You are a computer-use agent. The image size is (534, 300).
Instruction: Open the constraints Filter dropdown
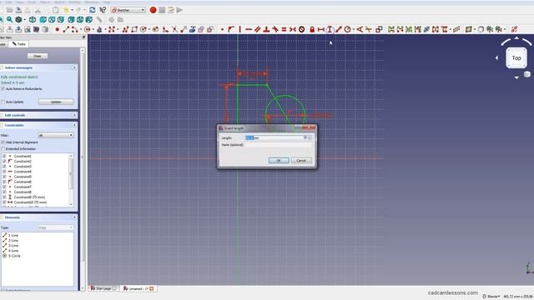(x=56, y=135)
